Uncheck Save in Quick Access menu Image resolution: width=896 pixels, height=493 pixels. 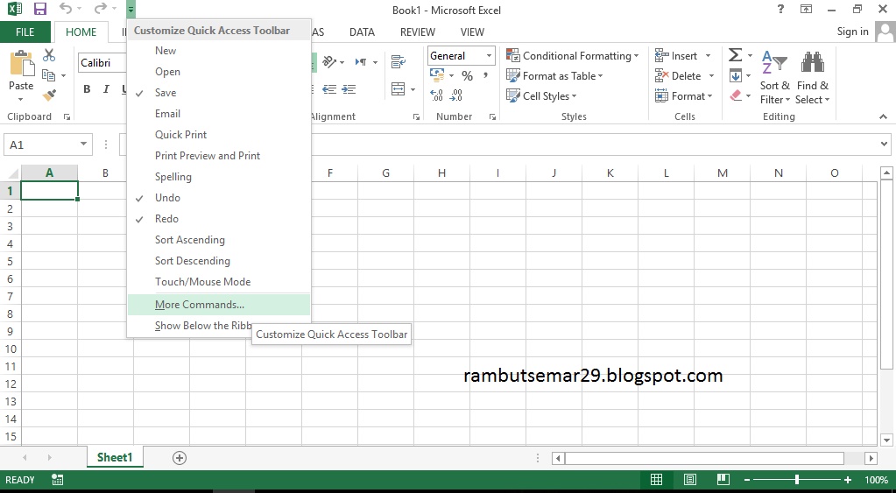(x=219, y=93)
